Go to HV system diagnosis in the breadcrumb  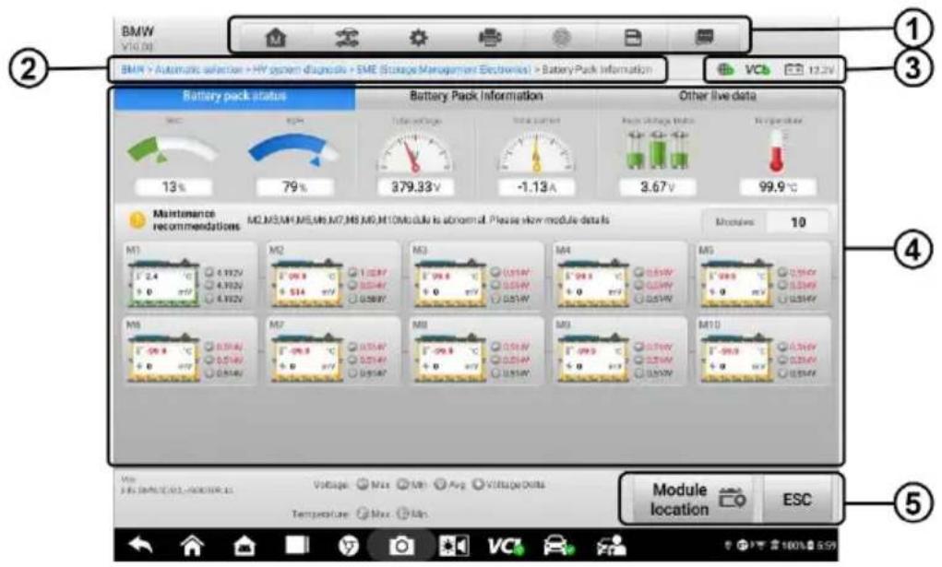pos(300,70)
